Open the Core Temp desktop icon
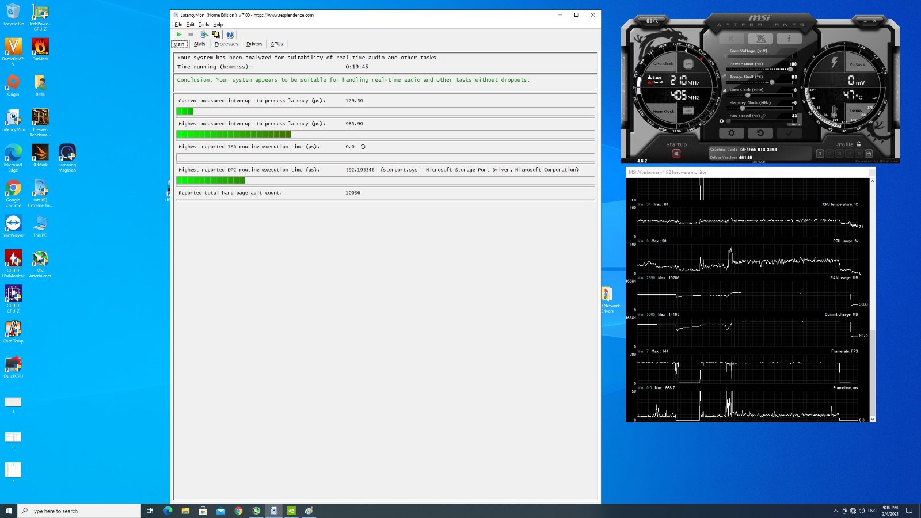 tap(13, 332)
